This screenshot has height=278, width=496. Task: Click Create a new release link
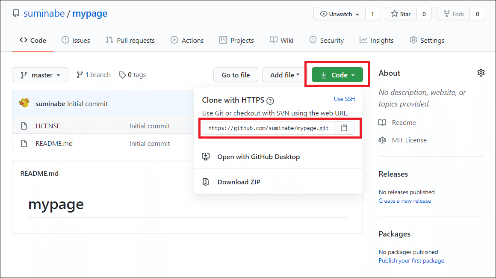pyautogui.click(x=404, y=201)
